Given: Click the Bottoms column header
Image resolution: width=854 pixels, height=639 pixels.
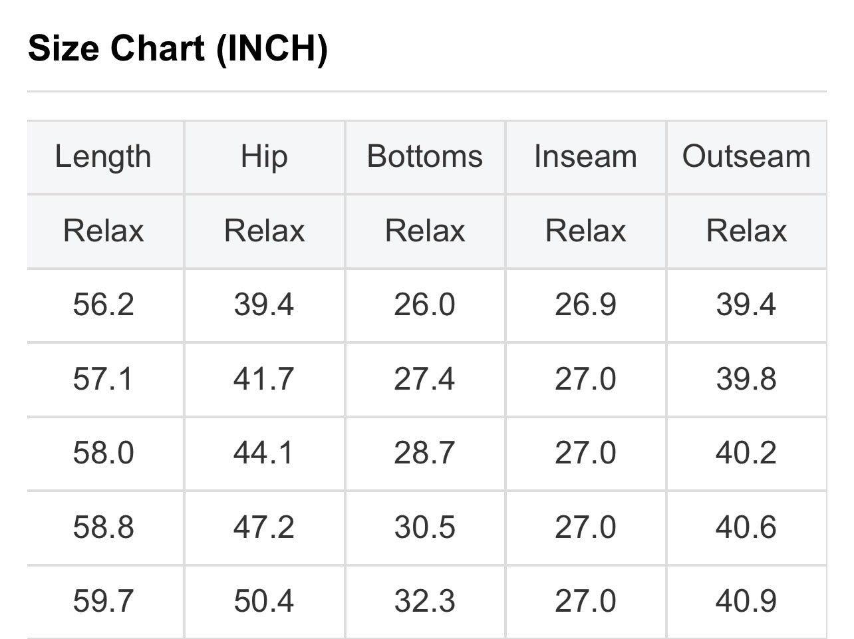Looking at the screenshot, I should [425, 157].
